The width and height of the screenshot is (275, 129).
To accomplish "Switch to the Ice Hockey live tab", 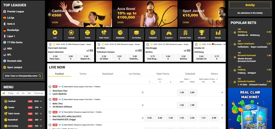I will [134, 74].
